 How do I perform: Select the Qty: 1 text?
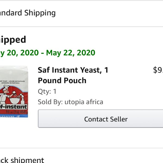pyautogui.click(x=47, y=92)
